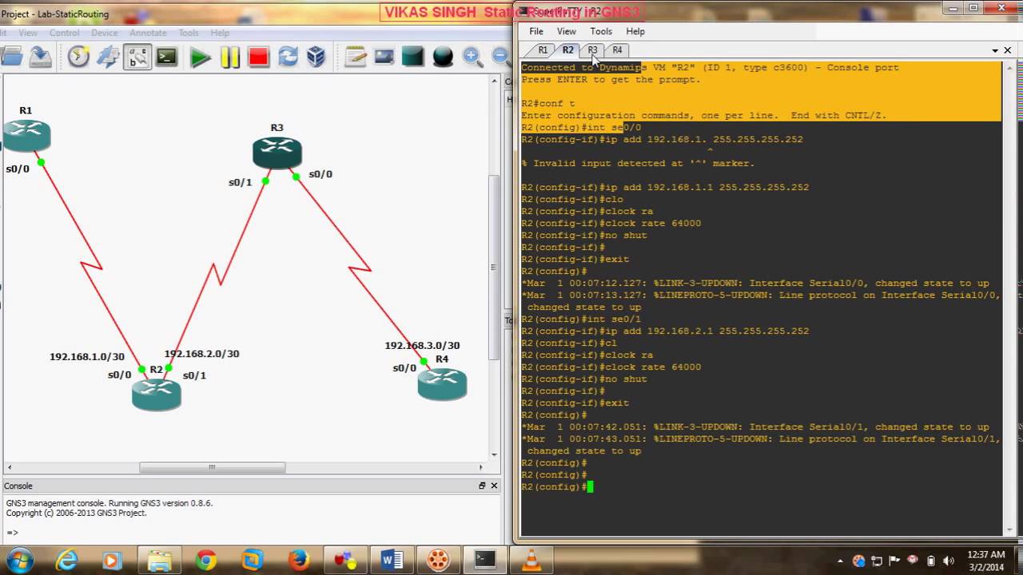1023x575 pixels.
Task: Switch to the R3 terminal tab
Action: [592, 50]
